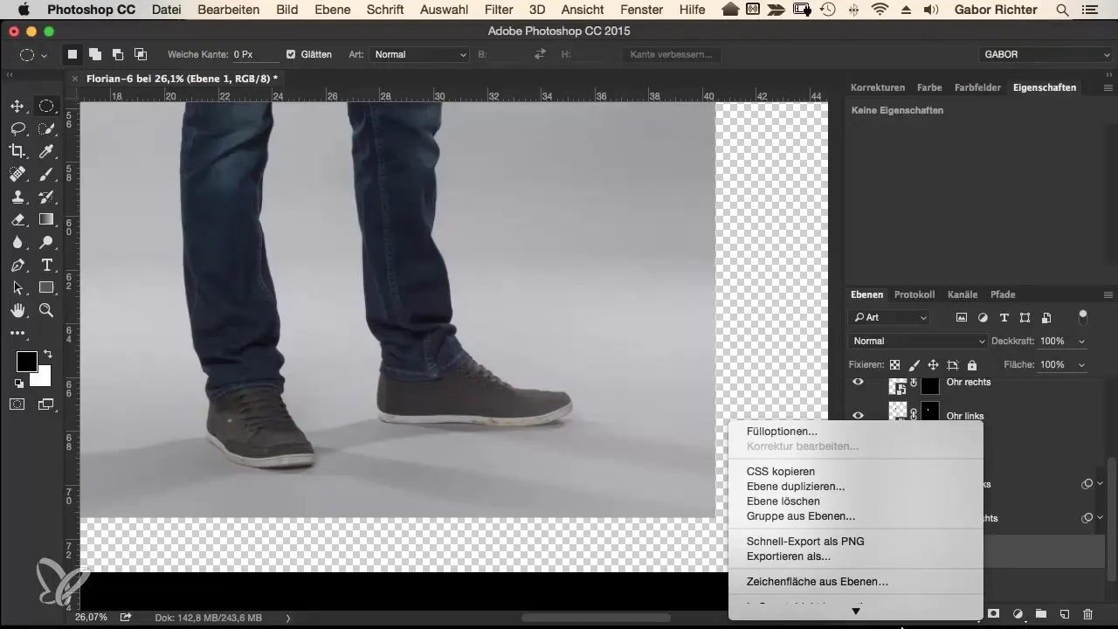
Task: Open the Normal blend mode dropdown
Action: tap(918, 341)
